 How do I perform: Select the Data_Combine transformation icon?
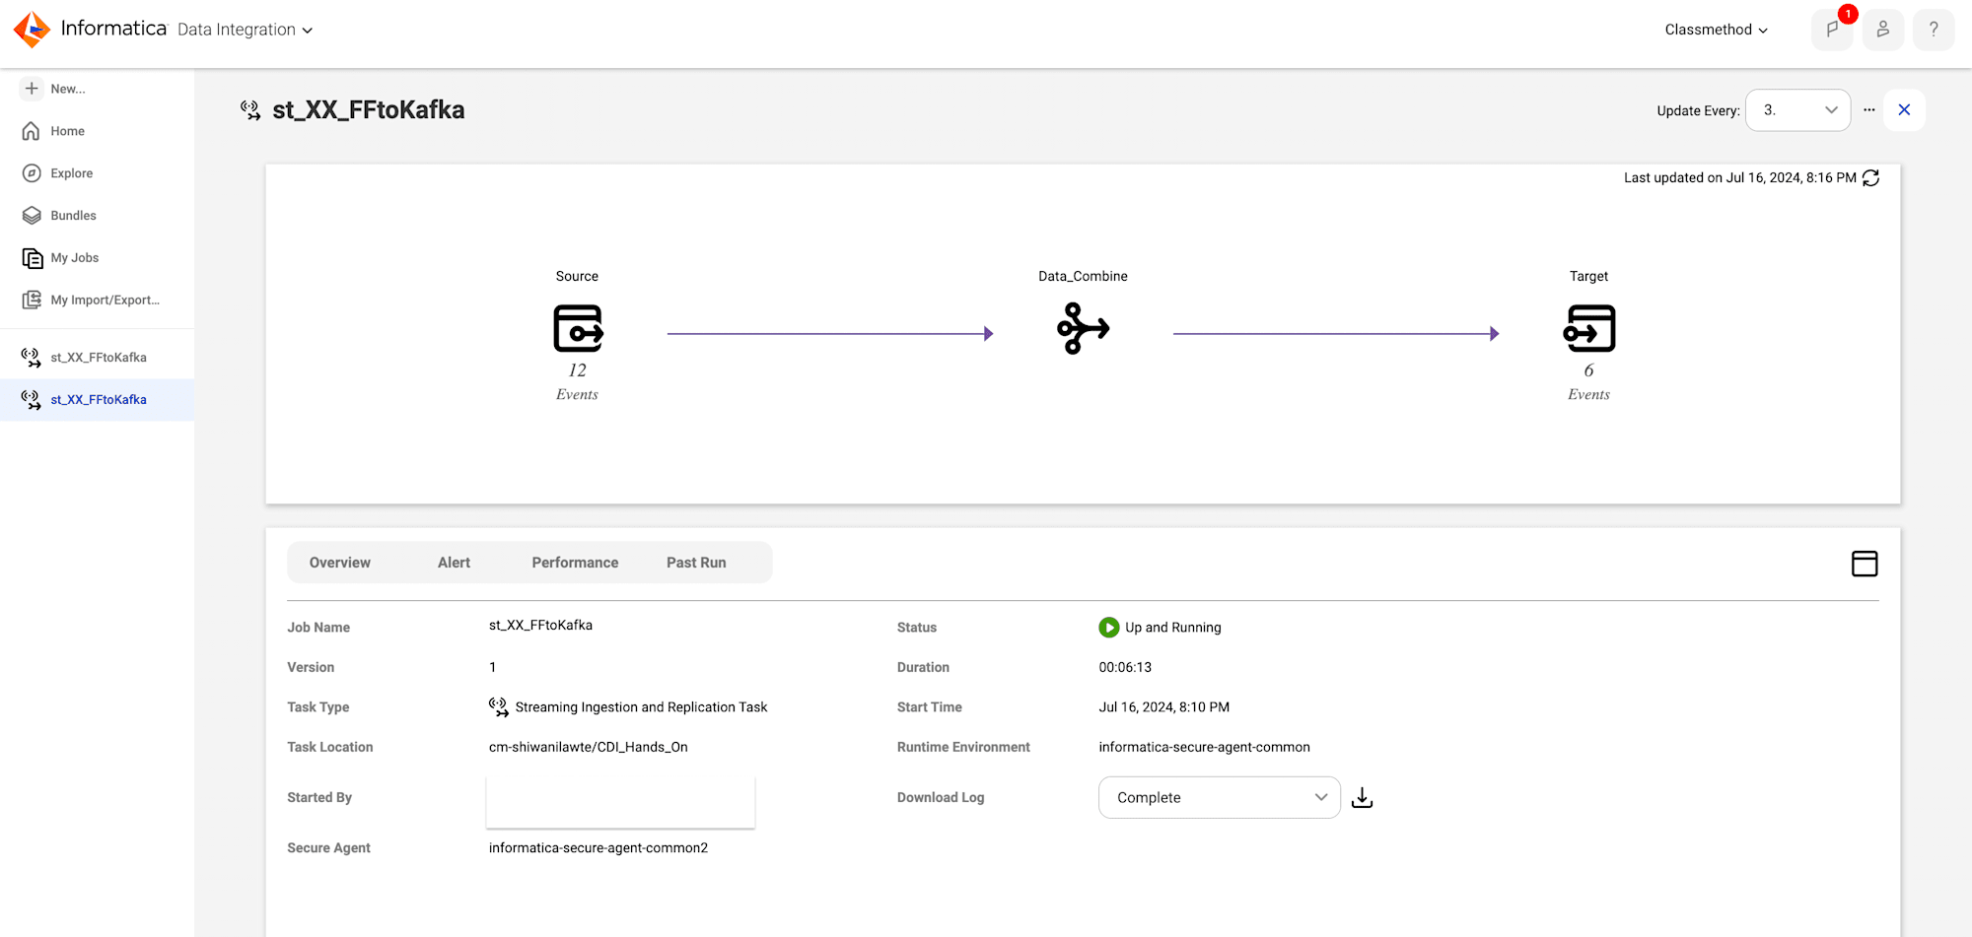point(1083,329)
